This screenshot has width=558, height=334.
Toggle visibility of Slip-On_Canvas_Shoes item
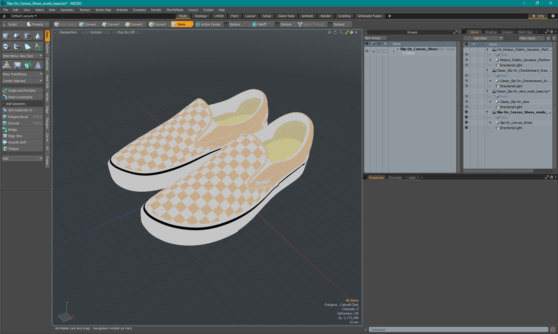click(x=466, y=122)
